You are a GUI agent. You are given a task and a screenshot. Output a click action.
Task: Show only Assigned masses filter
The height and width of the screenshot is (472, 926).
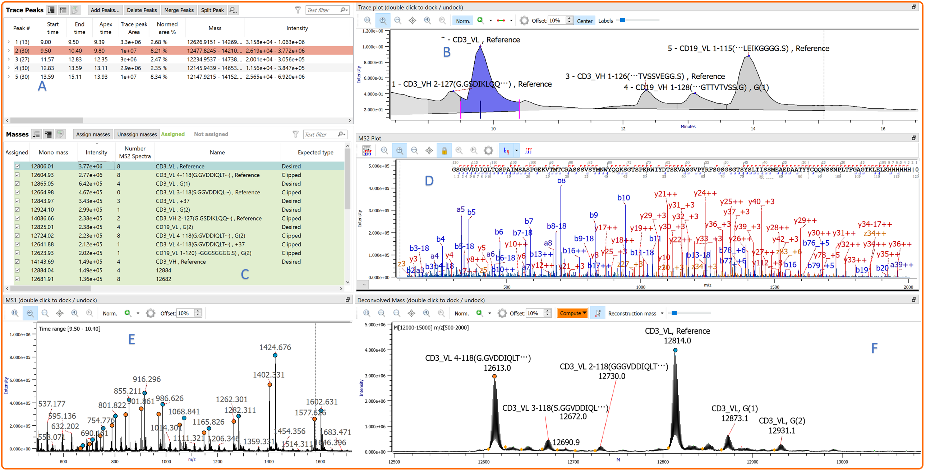pyautogui.click(x=173, y=134)
